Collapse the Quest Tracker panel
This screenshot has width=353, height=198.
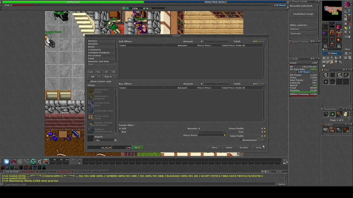point(317,42)
